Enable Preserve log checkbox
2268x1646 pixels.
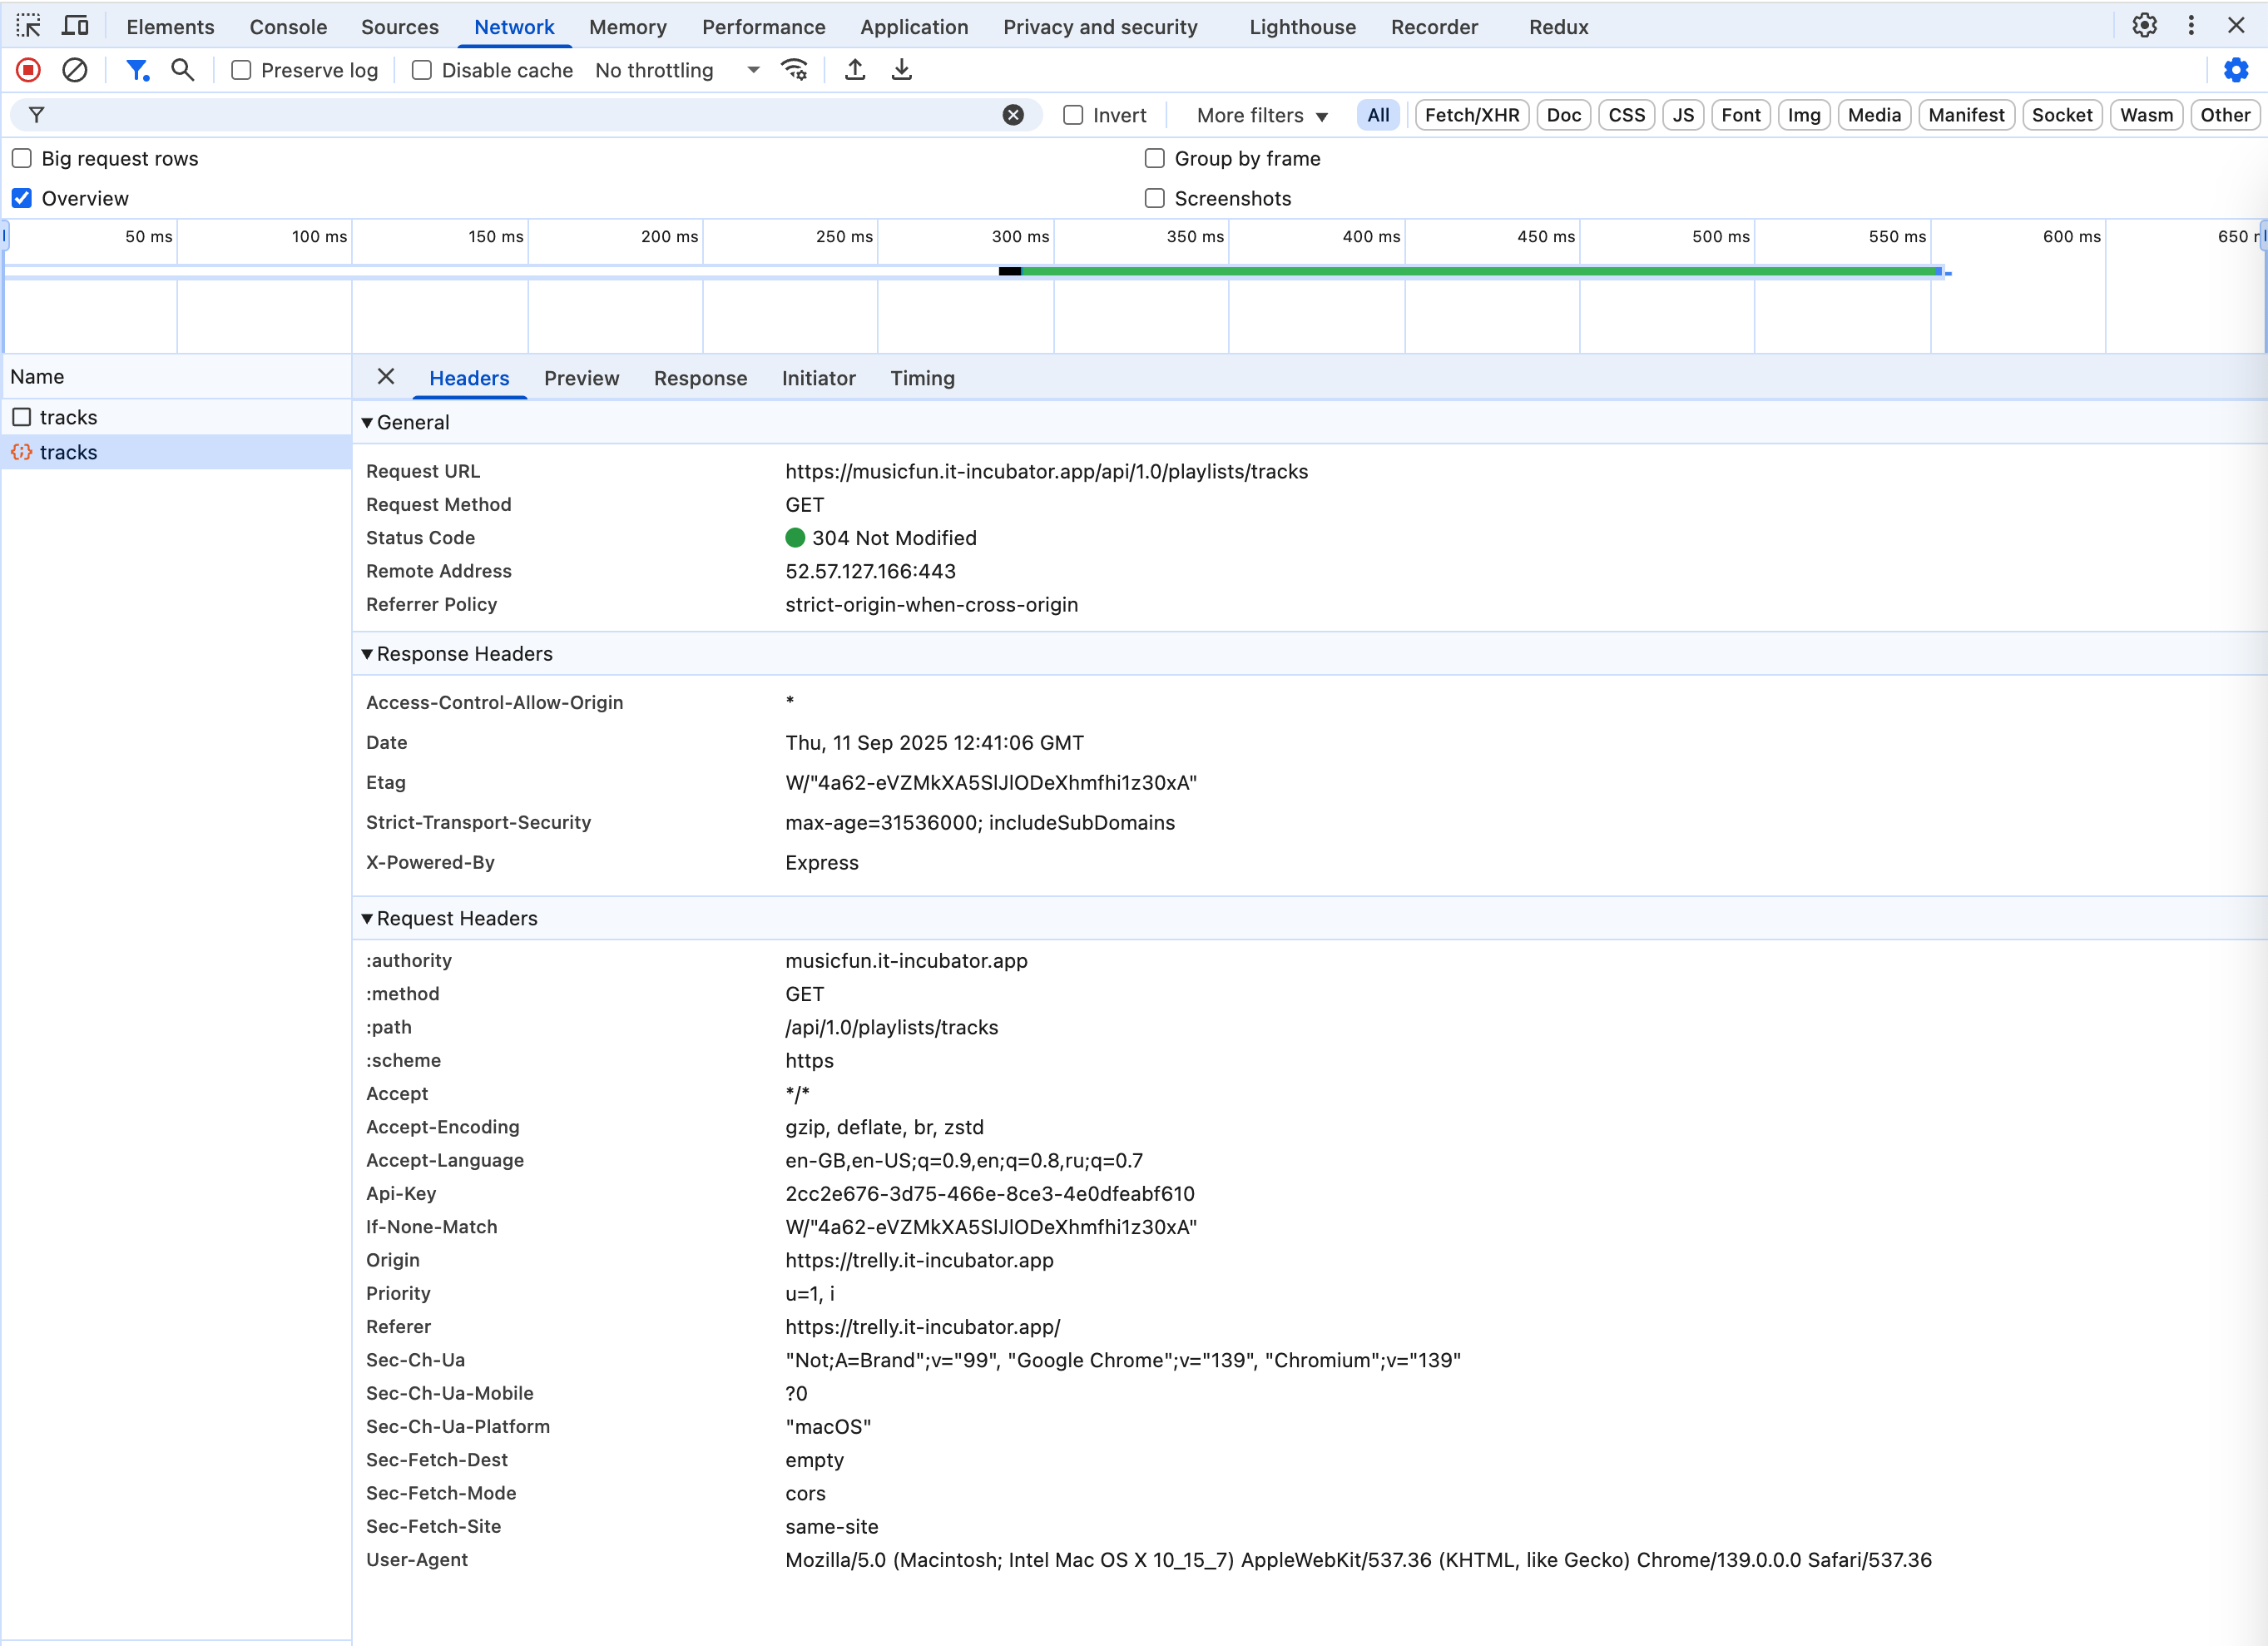[241, 70]
